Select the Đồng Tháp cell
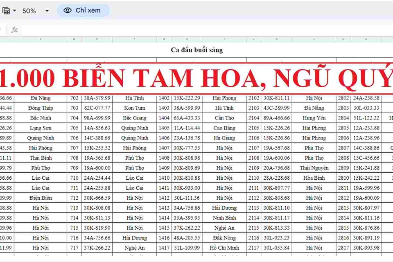The height and width of the screenshot is (262, 393). click(40, 108)
